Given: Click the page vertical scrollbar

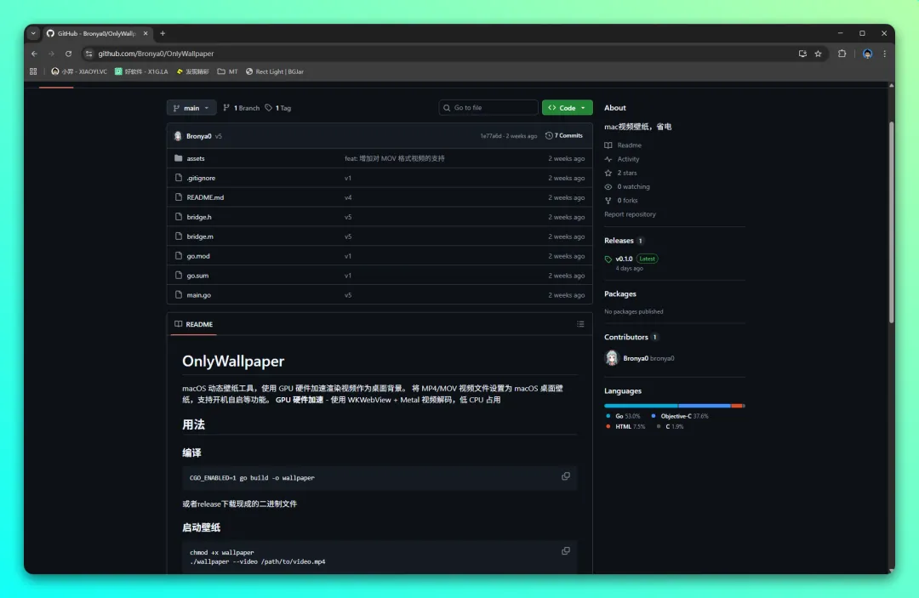Looking at the screenshot, I should tap(892, 223).
